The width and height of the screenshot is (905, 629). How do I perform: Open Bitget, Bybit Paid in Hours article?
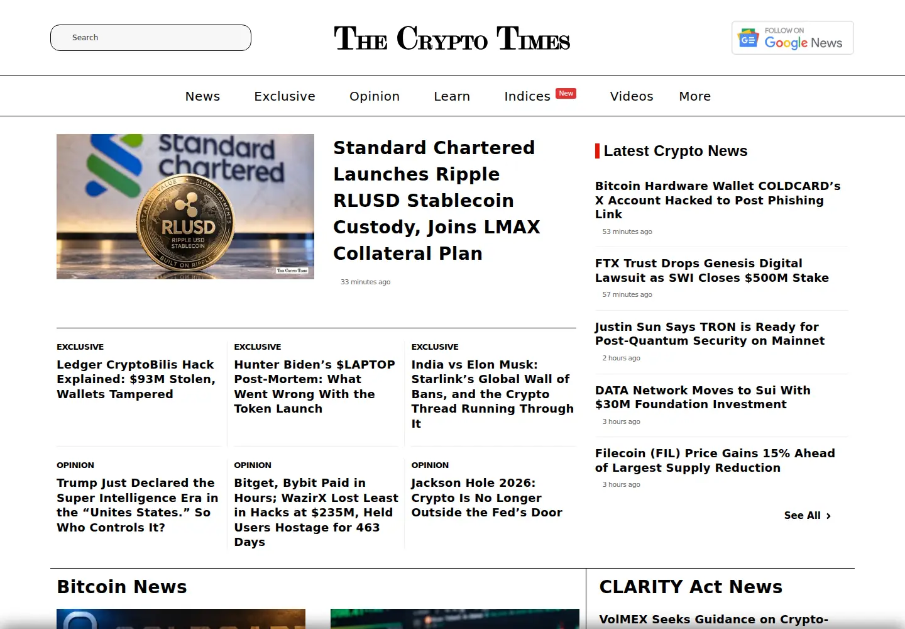coord(316,513)
